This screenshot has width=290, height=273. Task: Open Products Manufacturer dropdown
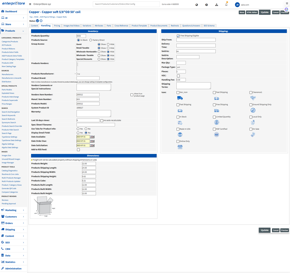tap(75, 74)
